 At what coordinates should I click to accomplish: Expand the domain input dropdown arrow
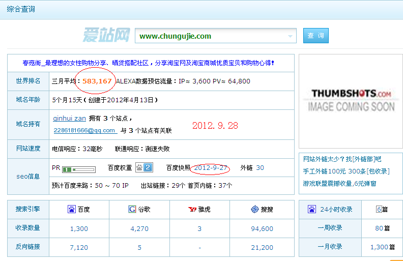point(291,36)
